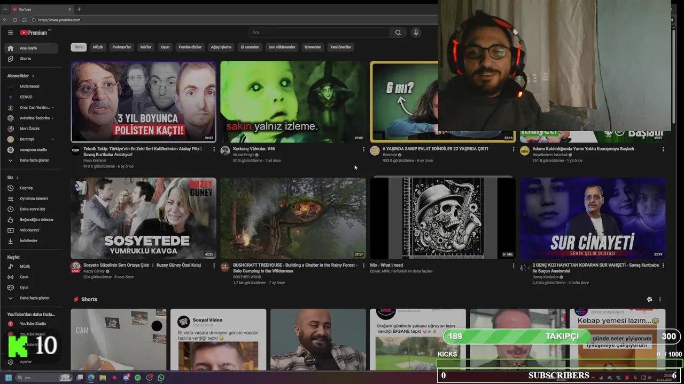Click the Windows Start button
Image resolution: width=684 pixels, height=384 pixels.
[7, 378]
